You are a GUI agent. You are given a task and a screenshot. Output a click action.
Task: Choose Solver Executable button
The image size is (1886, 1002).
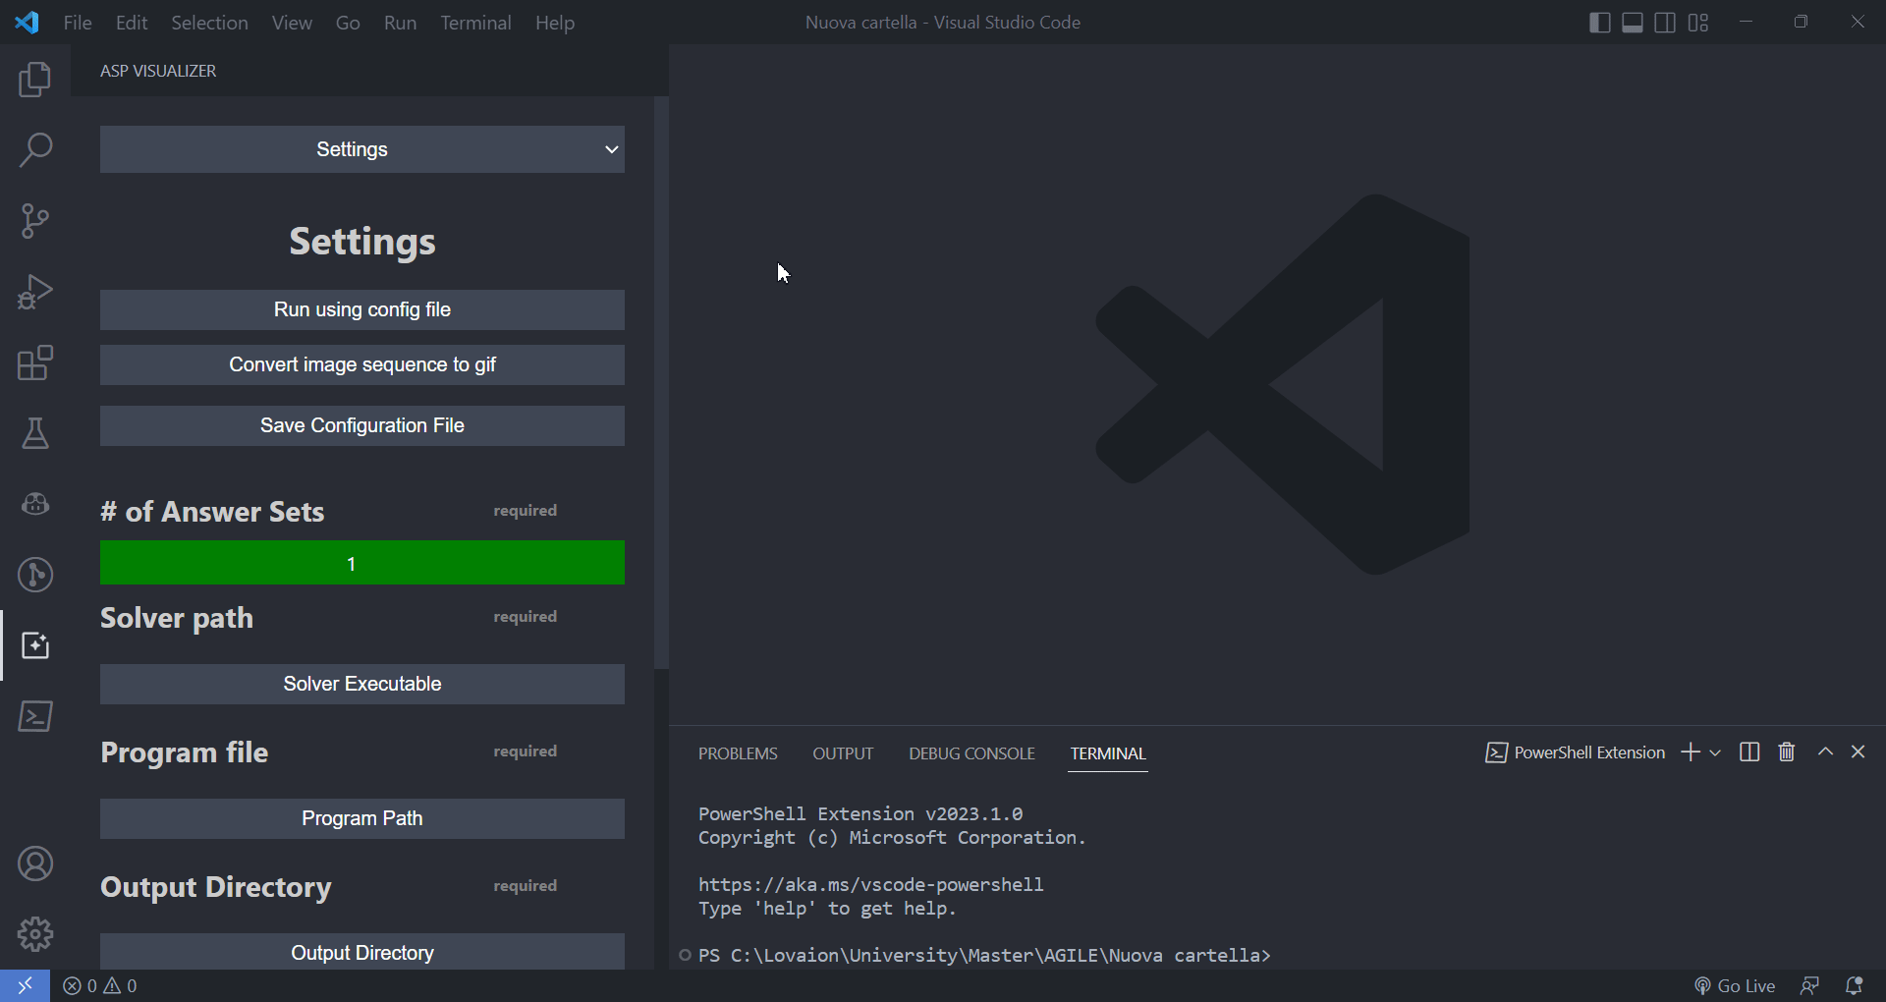(x=362, y=684)
